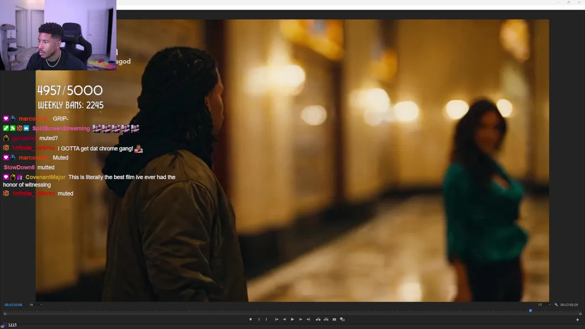Add a marker in the Program Monitor
This screenshot has width=585, height=329.
coord(250,319)
